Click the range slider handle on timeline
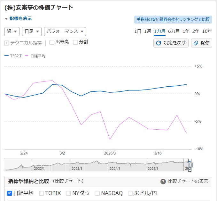 (x=190, y=165)
